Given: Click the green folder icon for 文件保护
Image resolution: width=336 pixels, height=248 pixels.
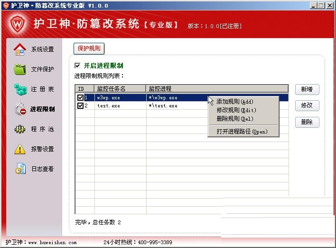Looking at the screenshot, I should coord(19,69).
